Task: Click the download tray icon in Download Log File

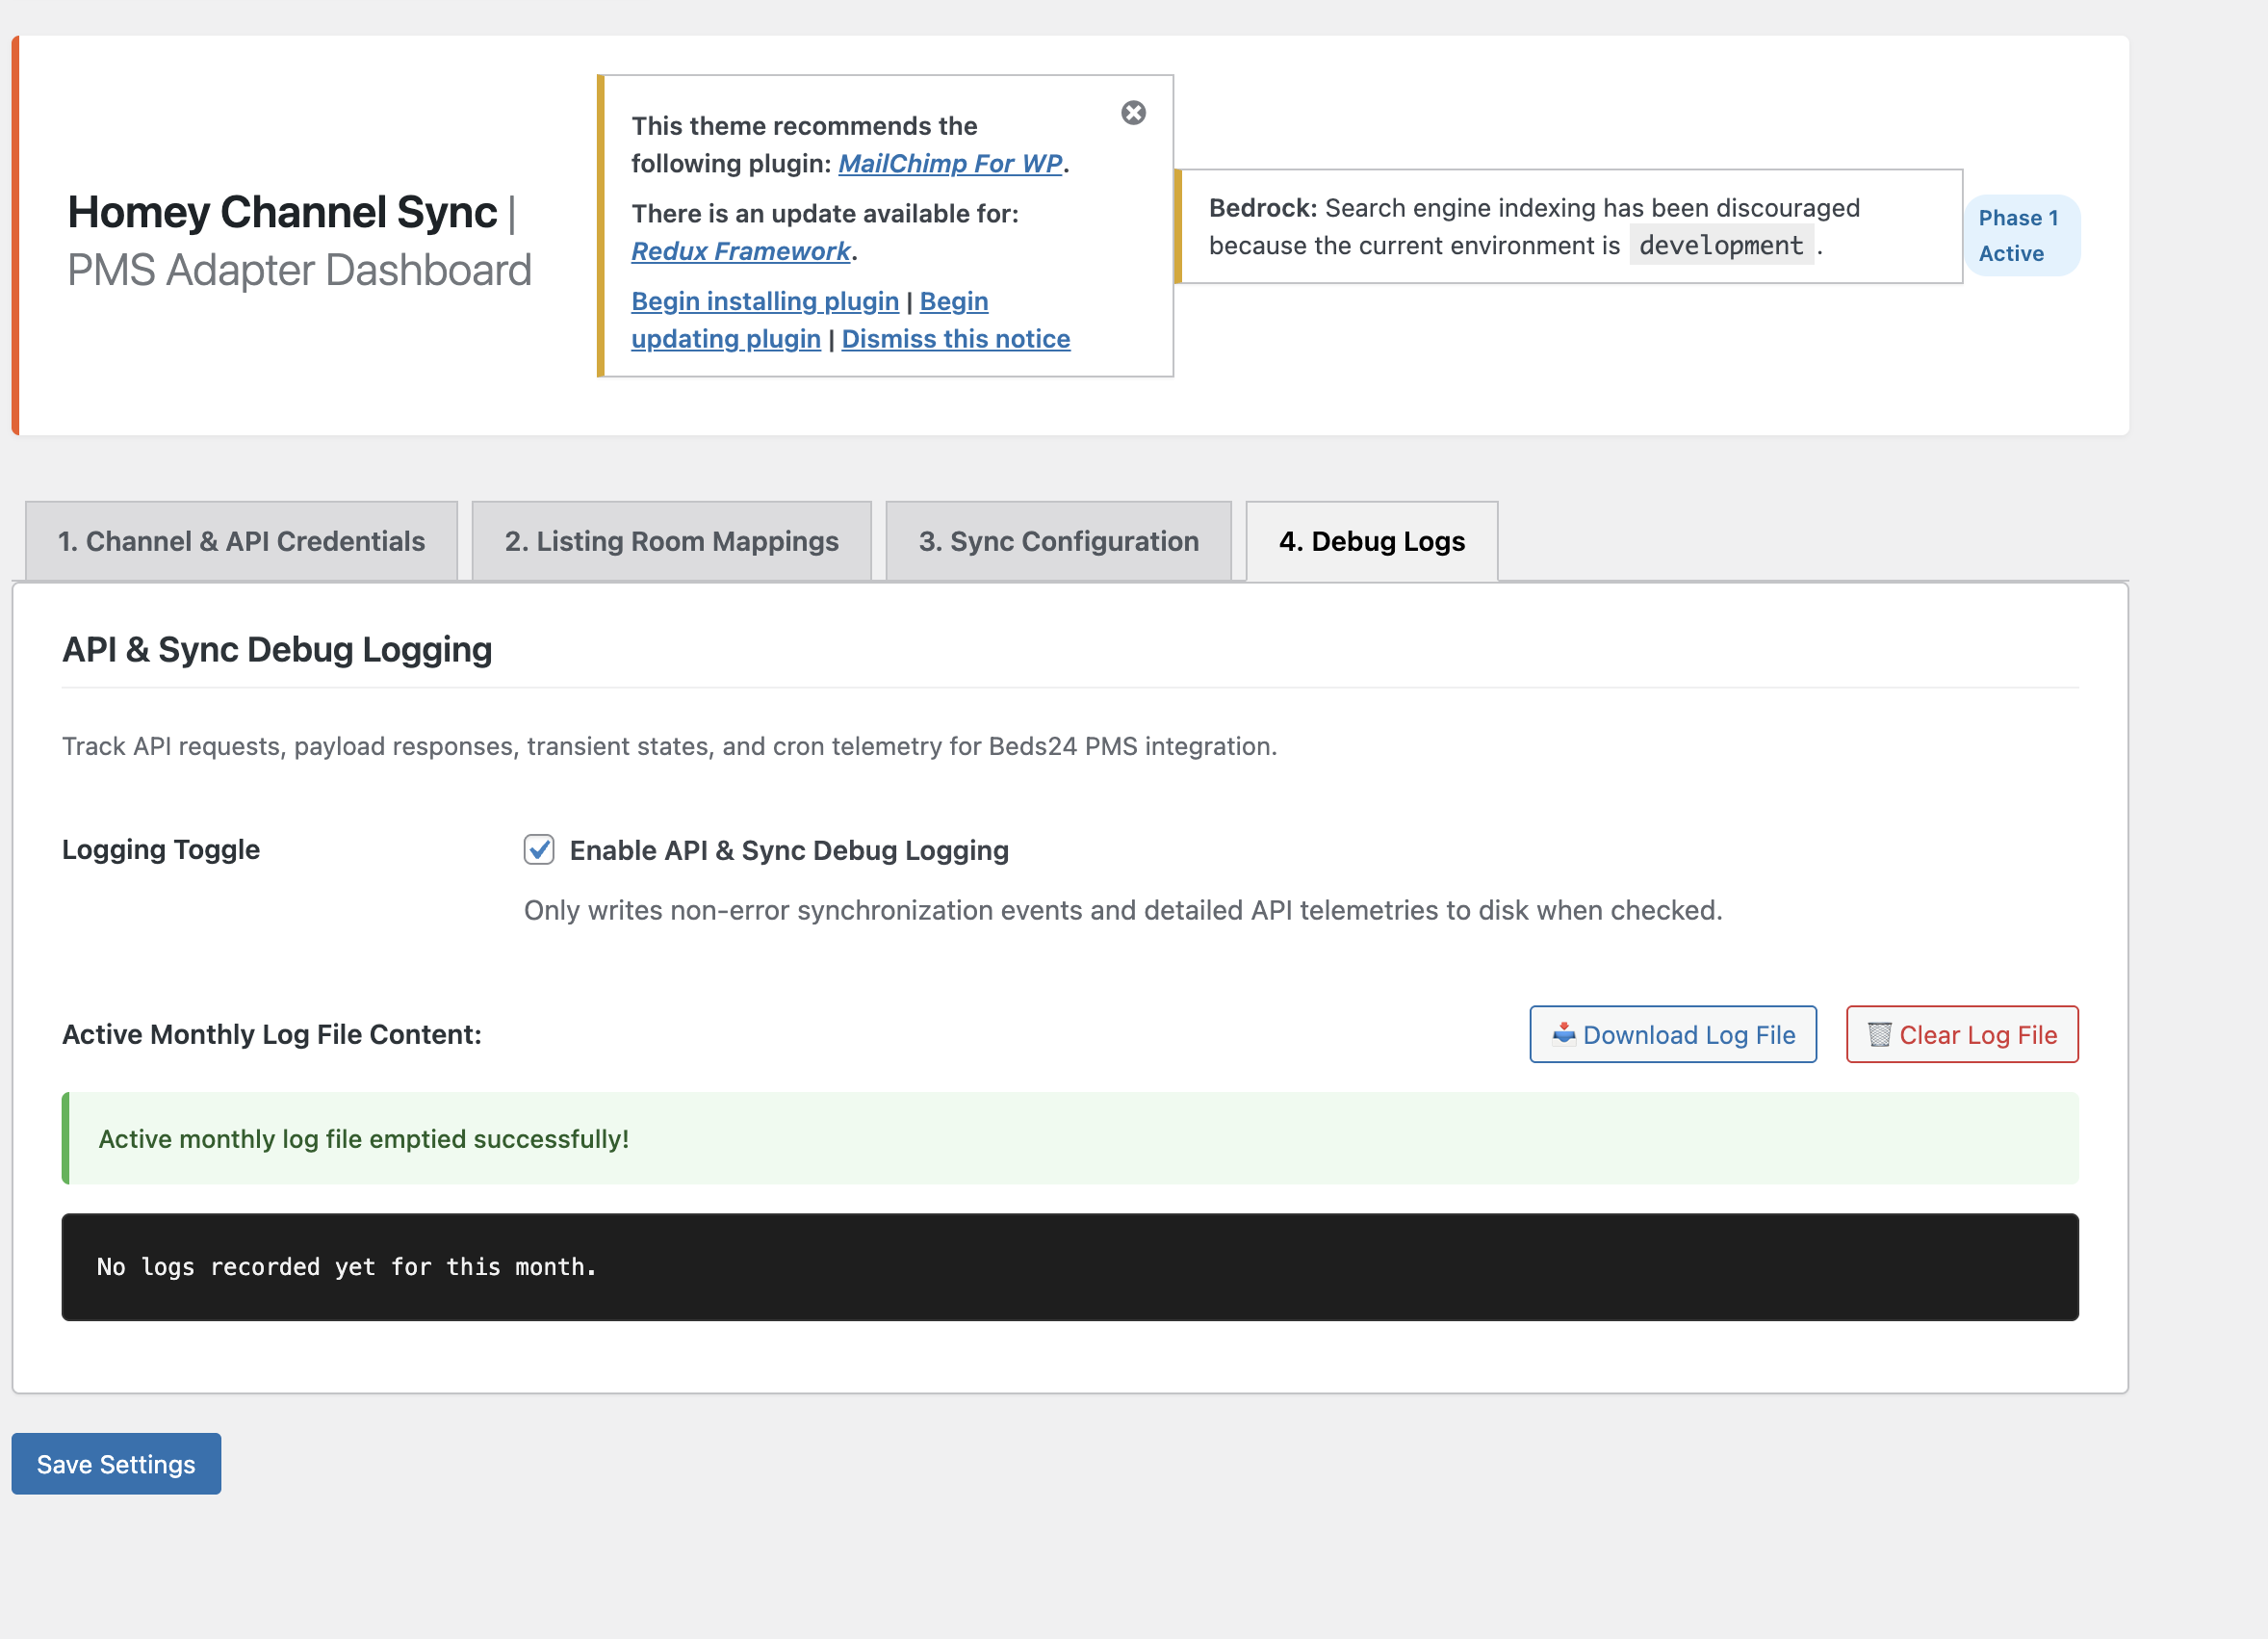Action: click(1564, 1033)
